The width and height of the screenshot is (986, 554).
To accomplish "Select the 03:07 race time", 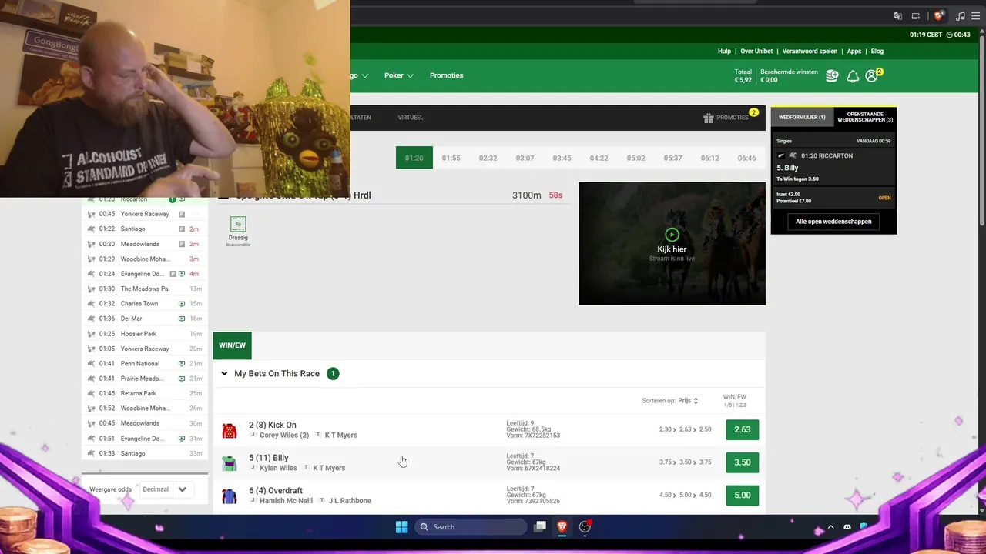I will point(525,158).
